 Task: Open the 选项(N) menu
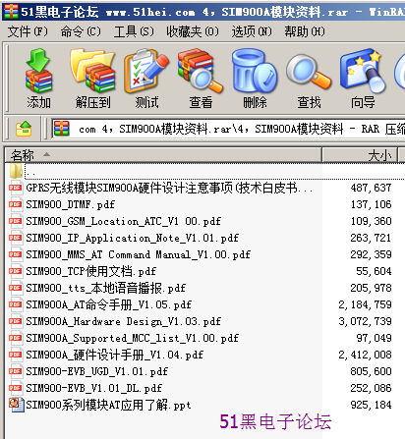[x=252, y=31]
